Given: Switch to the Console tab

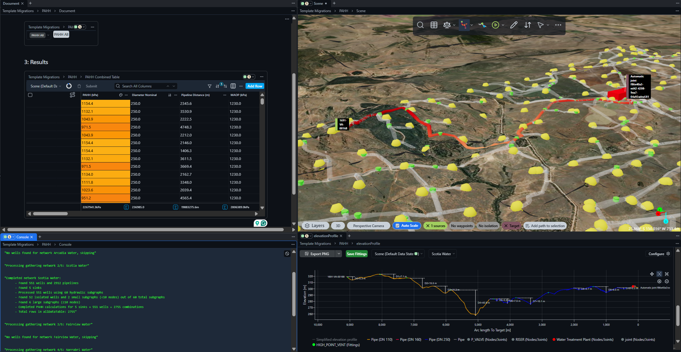Looking at the screenshot, I should [22, 237].
